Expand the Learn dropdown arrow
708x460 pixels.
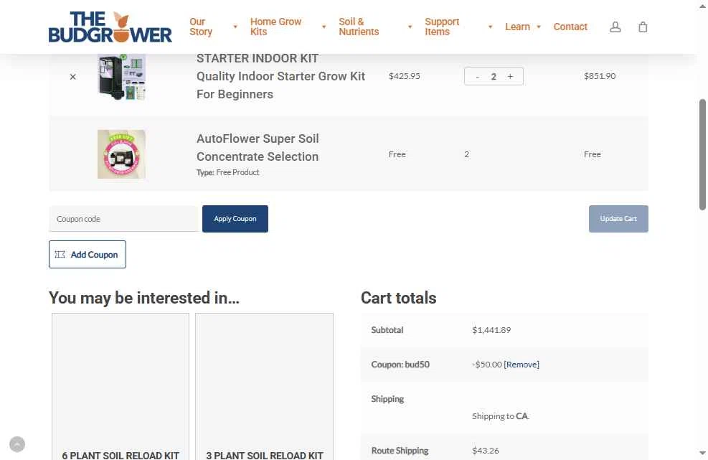539,27
